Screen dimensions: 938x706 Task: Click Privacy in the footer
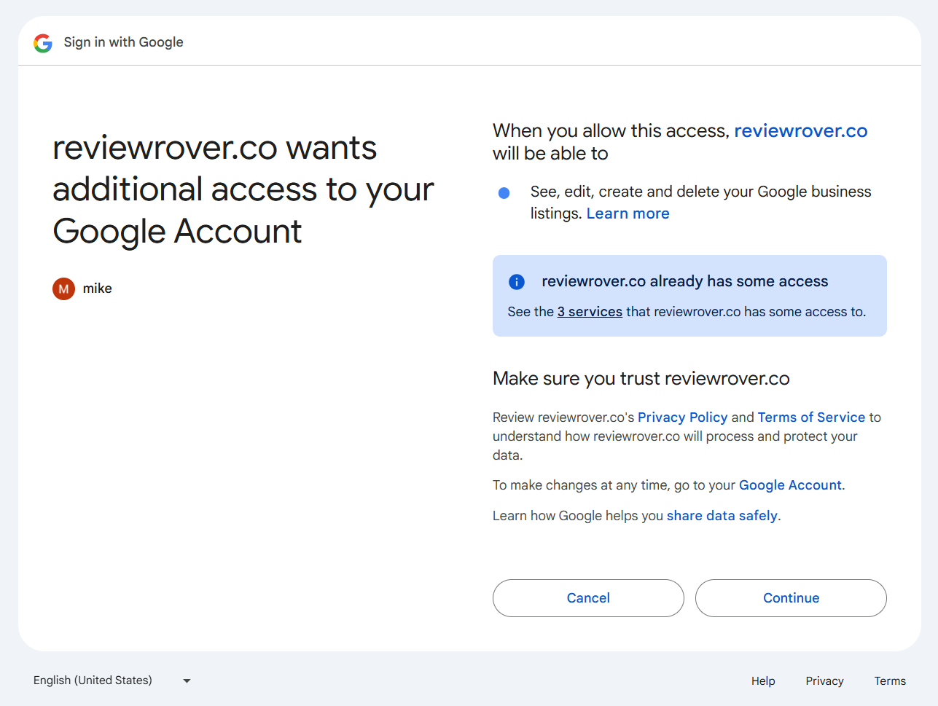click(x=824, y=681)
